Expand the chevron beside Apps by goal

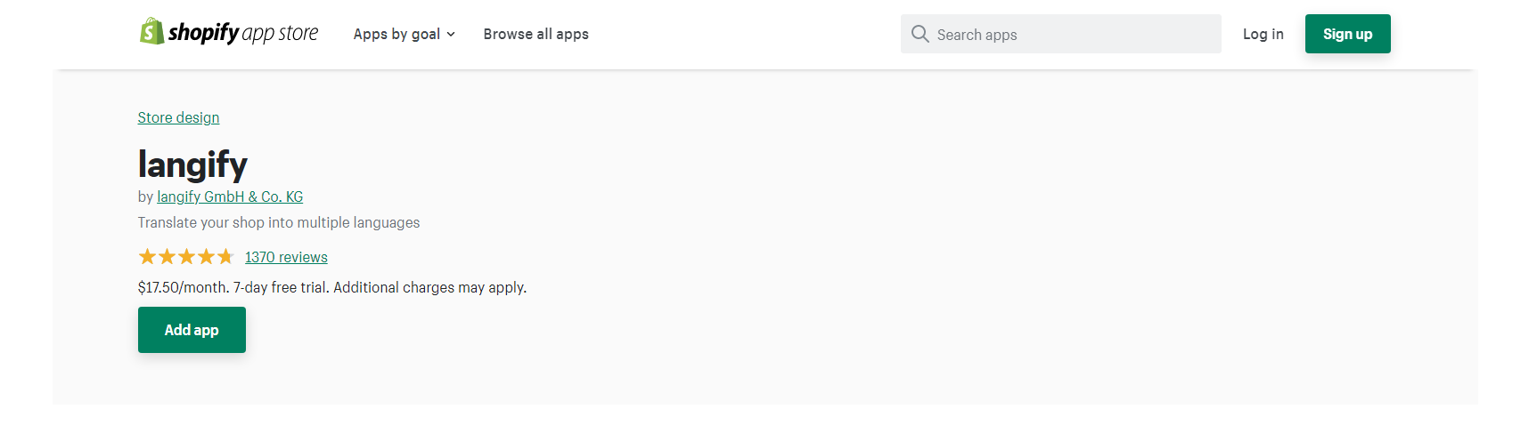pos(451,35)
